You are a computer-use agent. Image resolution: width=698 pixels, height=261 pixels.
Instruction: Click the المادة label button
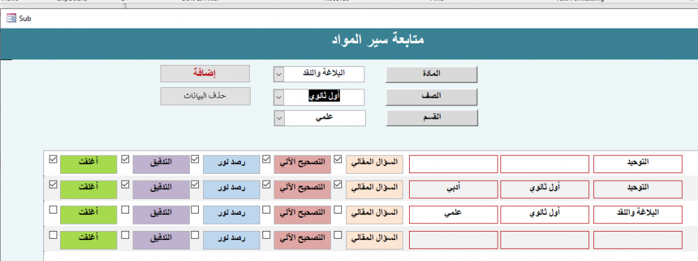[431, 74]
